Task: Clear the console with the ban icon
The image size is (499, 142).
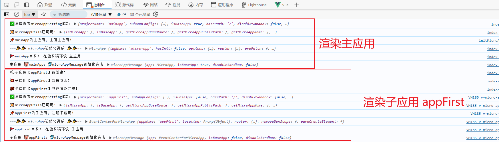Action: point(17,14)
